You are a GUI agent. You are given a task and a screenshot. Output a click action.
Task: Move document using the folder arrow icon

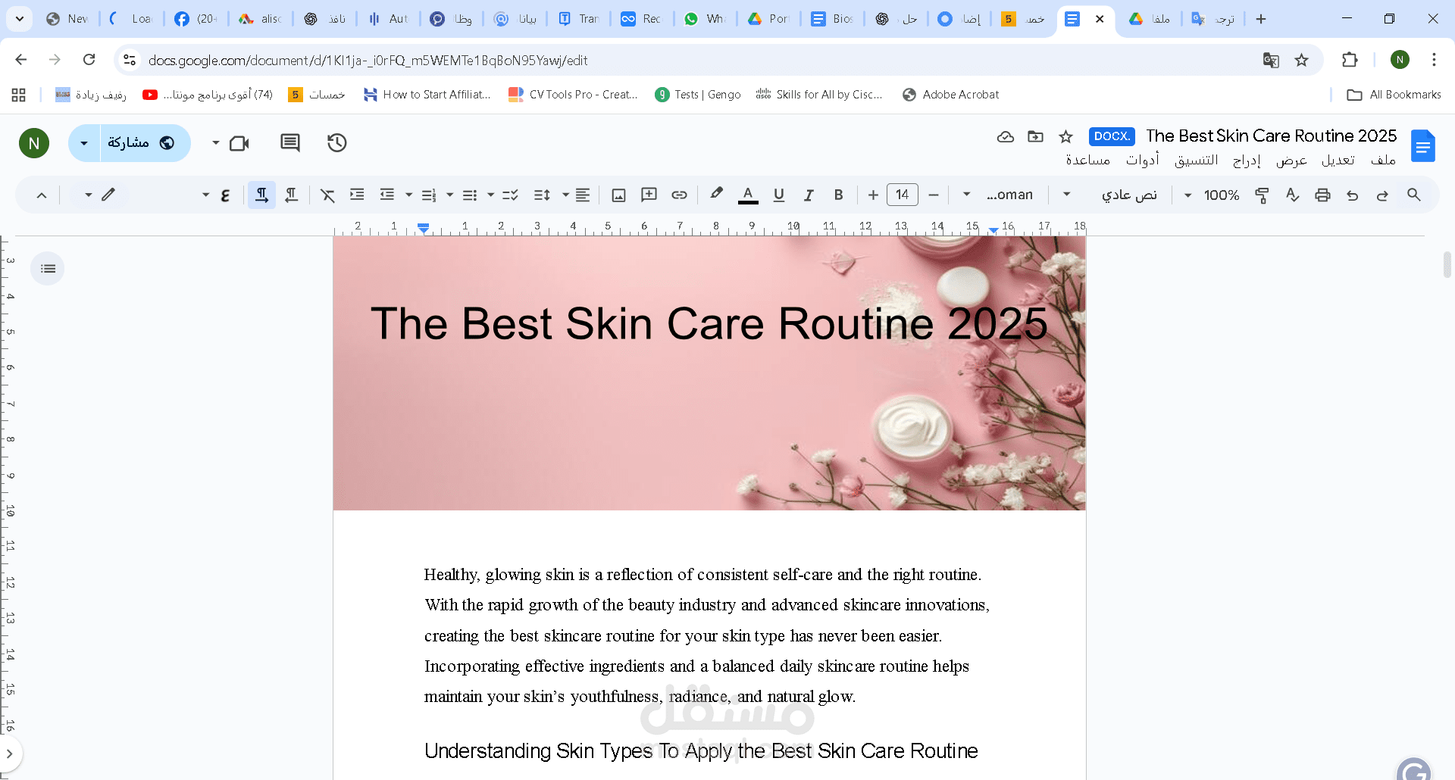1035,136
